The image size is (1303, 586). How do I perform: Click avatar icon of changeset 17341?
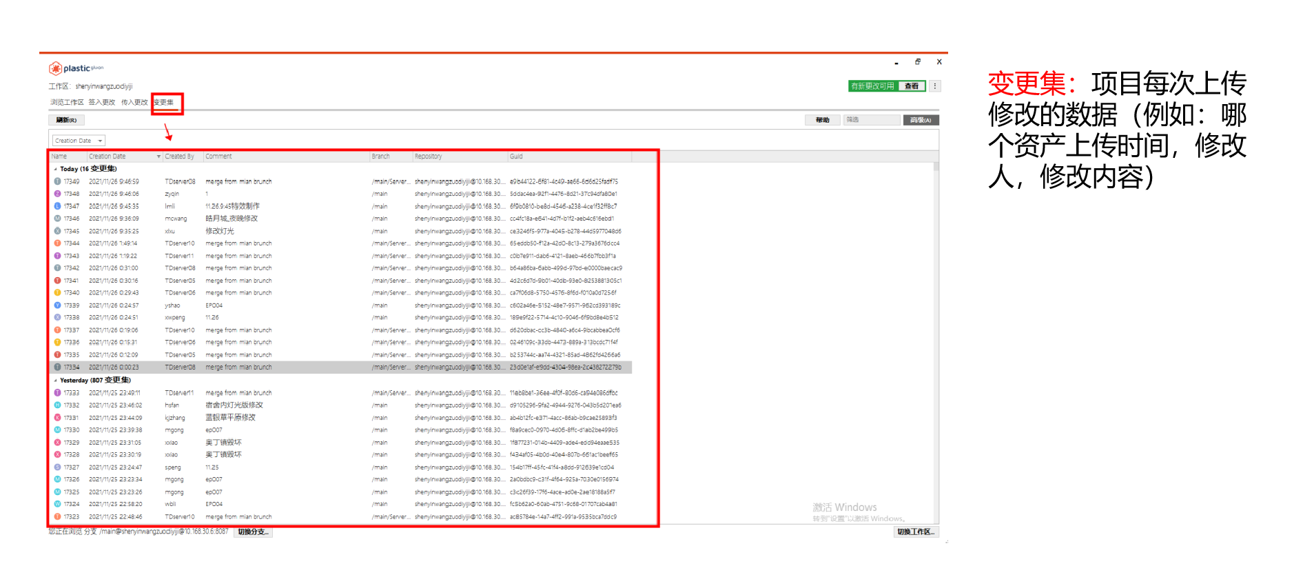click(57, 281)
